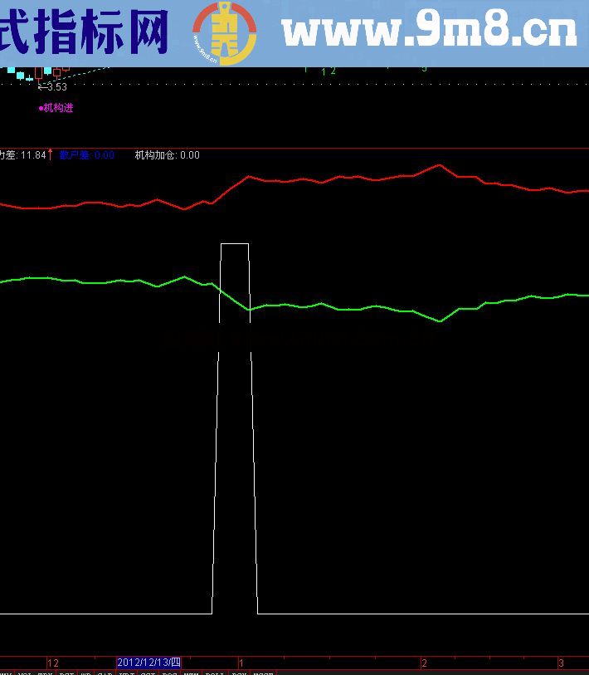
Task: Click the red 12 month marker on time axis
Action: coord(53,663)
